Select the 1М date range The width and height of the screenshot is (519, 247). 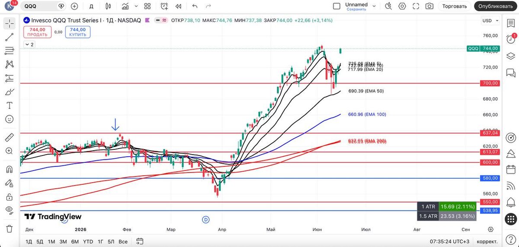(51, 241)
